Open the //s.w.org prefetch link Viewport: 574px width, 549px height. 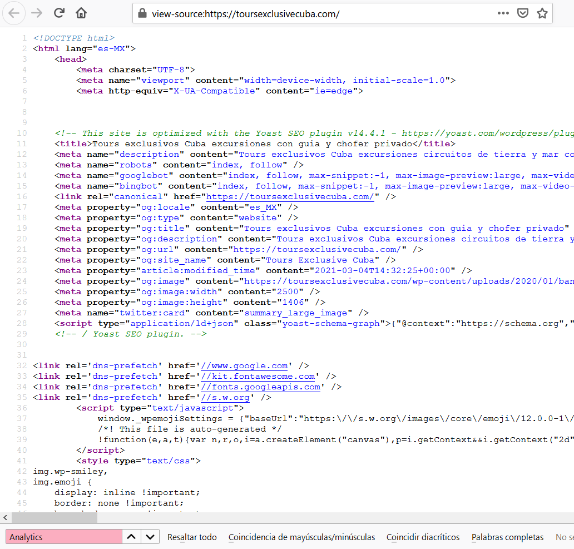pyautogui.click(x=225, y=398)
